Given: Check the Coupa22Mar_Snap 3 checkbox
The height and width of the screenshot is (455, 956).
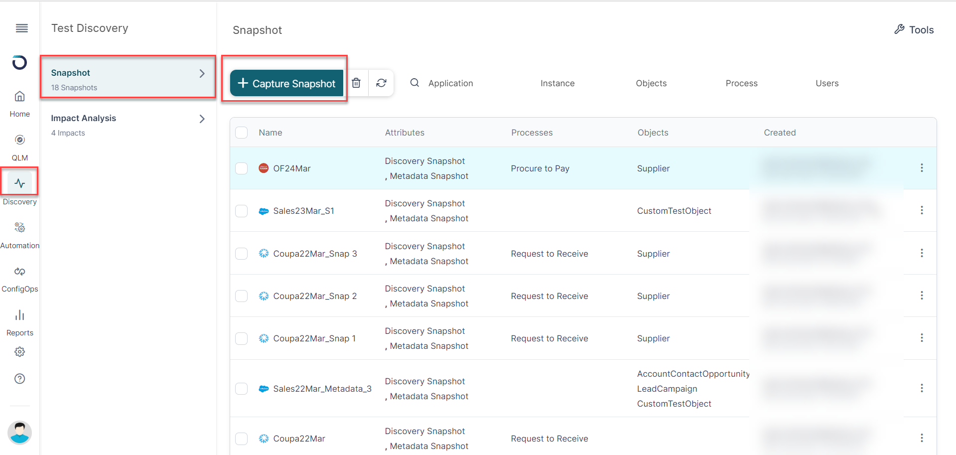Looking at the screenshot, I should coord(242,254).
